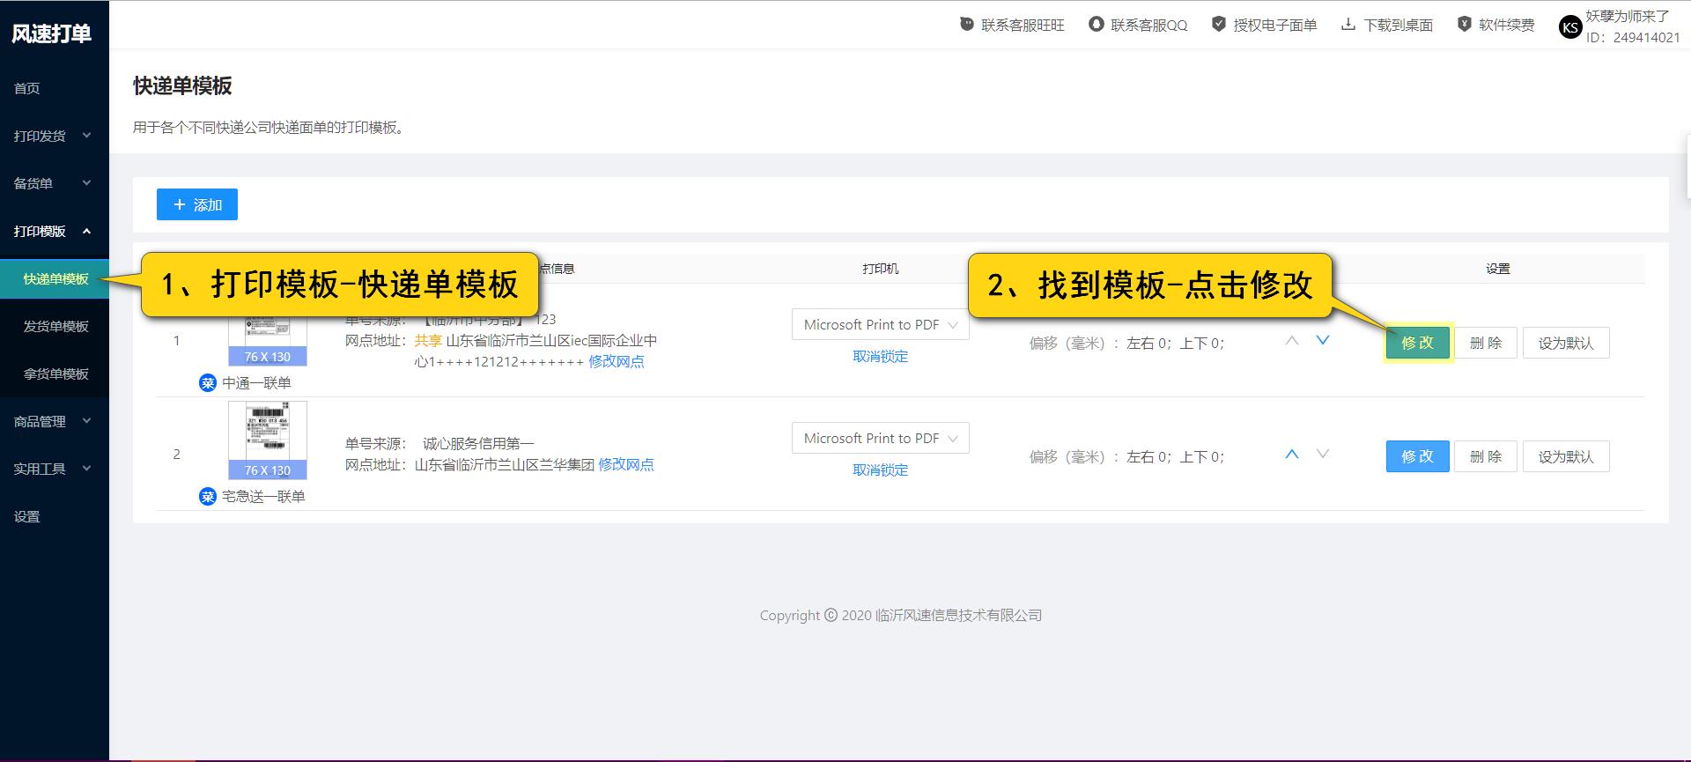Click the 联系客服QQ link text
Viewport: 1691px width, 762px height.
click(1149, 26)
